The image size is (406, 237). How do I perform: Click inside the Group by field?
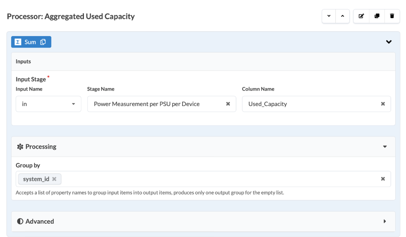tap(215, 179)
